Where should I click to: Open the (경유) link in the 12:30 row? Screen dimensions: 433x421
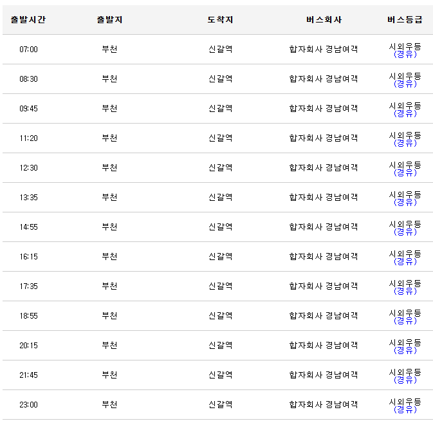click(x=405, y=173)
